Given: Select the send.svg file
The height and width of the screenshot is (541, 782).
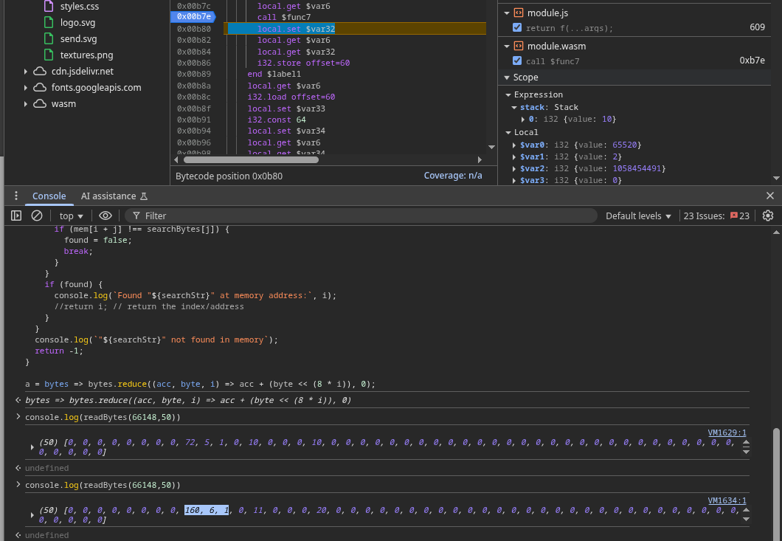Looking at the screenshot, I should pyautogui.click(x=78, y=38).
